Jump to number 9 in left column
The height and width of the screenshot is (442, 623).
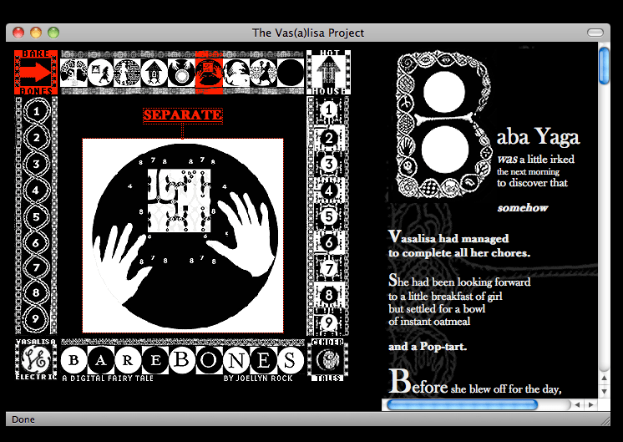[35, 318]
